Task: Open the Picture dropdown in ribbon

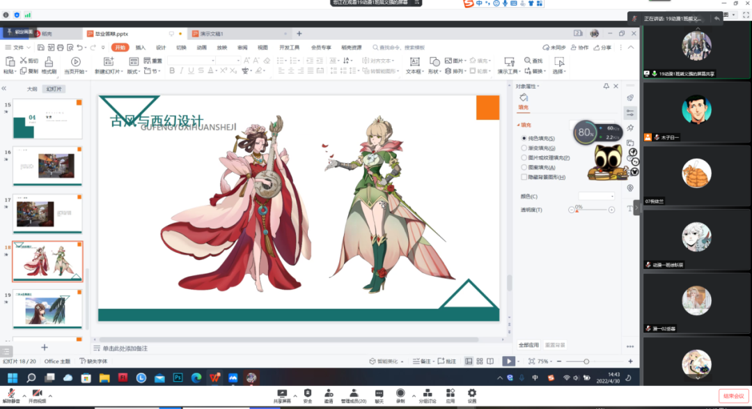Action: (455, 61)
